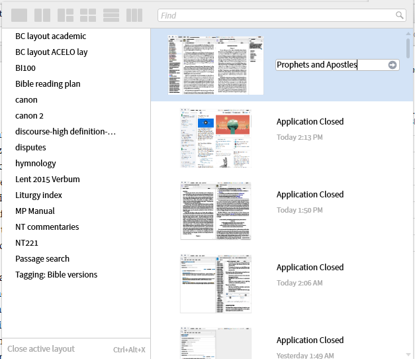The image size is (415, 359).
Task: Select the Passage search layout
Action: (x=42, y=259)
